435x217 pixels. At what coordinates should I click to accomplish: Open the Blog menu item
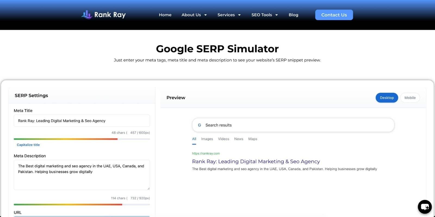(293, 15)
